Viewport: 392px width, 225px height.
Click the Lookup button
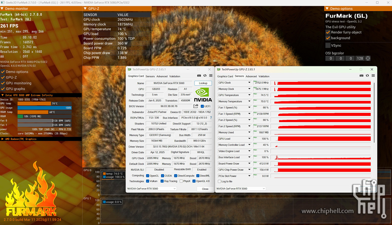(203, 83)
